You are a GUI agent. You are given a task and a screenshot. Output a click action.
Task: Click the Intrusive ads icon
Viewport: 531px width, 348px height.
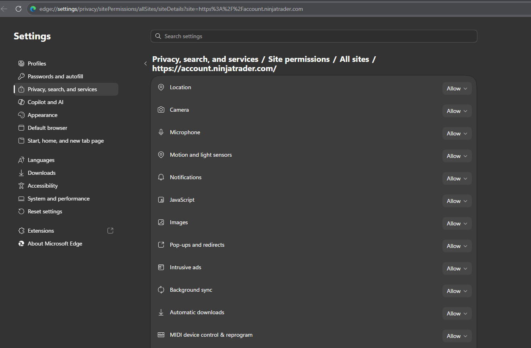pyautogui.click(x=161, y=267)
